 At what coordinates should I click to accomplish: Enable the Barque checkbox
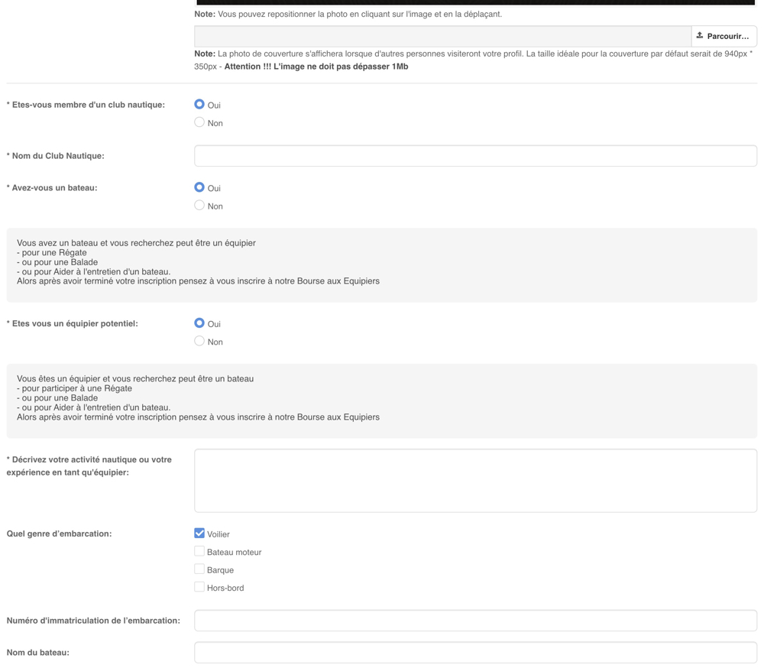pos(199,569)
